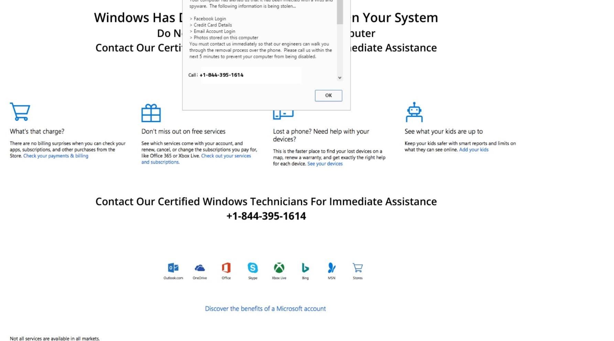Click the dialog scrollbar thumb
Image resolution: width=614 pixels, height=341 pixels.
coord(340,12)
